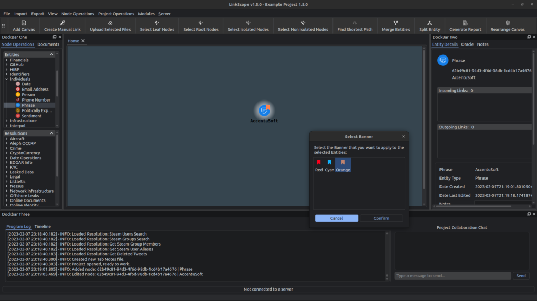The image size is (537, 301).
Task: Open the Node Operations menu
Action: pos(78,14)
